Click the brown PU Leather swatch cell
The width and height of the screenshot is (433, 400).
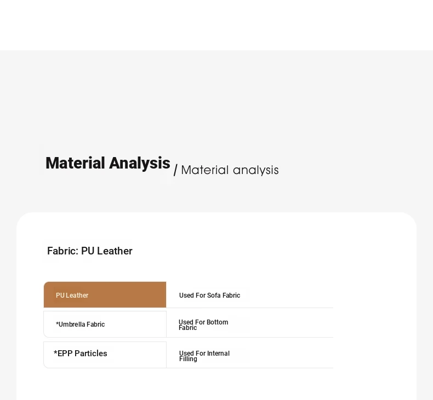coord(105,295)
